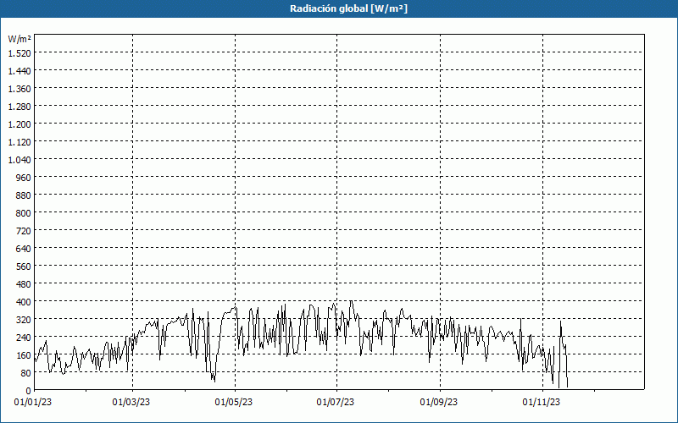This screenshot has width=678, height=423.
Task: Click the 'Radiación global [W/m²]' chart title
Action: click(x=348, y=8)
